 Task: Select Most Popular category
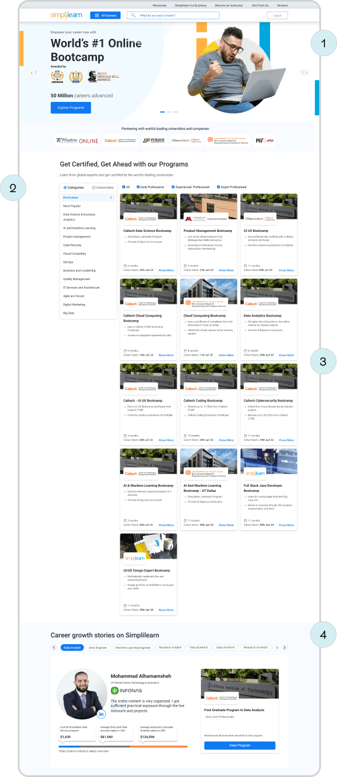coord(72,206)
